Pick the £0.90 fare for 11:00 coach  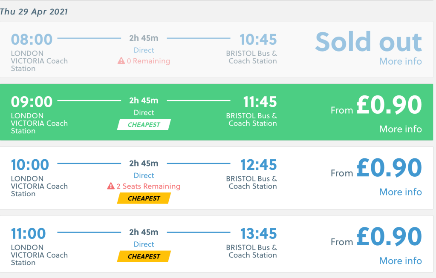click(x=389, y=237)
